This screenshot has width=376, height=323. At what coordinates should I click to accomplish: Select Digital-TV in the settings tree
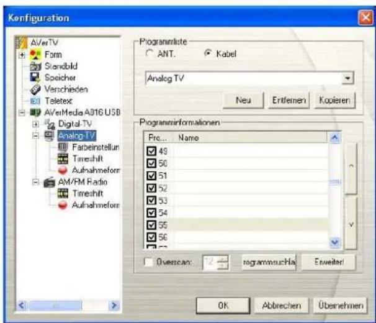75,124
